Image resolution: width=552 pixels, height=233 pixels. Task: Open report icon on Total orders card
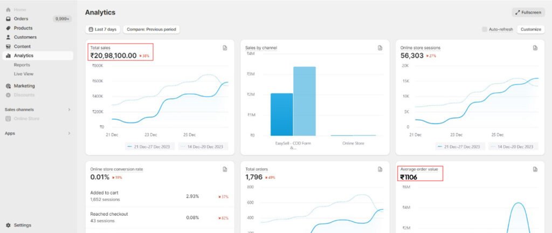tap(380, 169)
